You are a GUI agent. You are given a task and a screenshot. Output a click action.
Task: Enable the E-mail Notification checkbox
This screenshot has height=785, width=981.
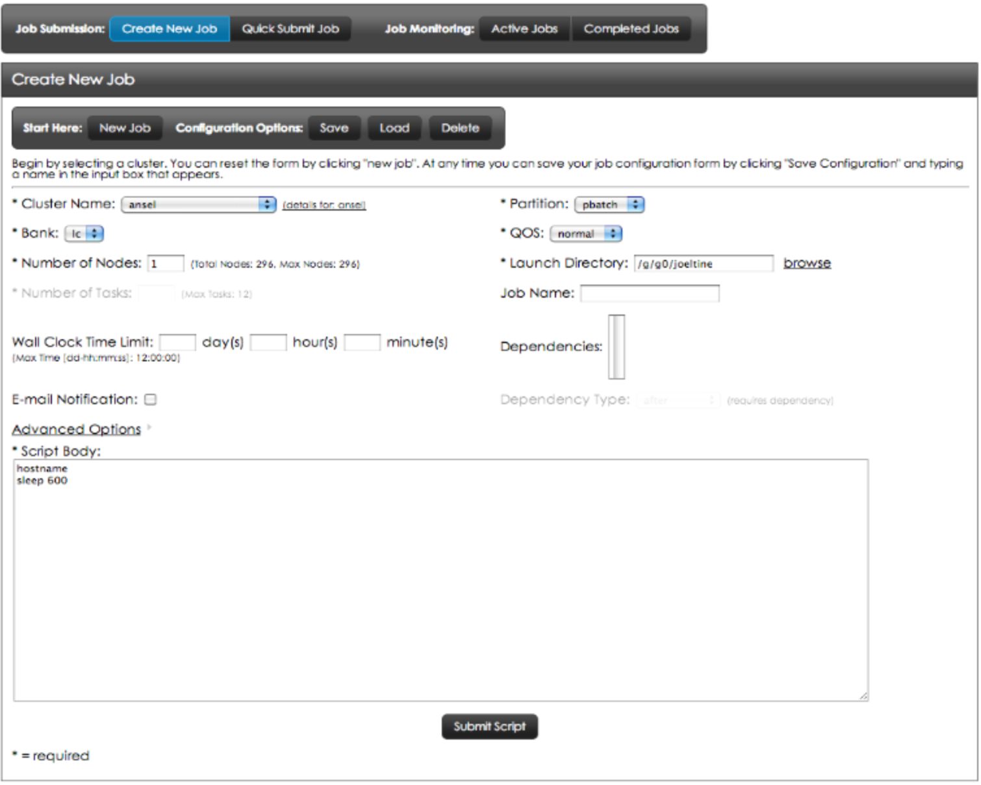151,400
